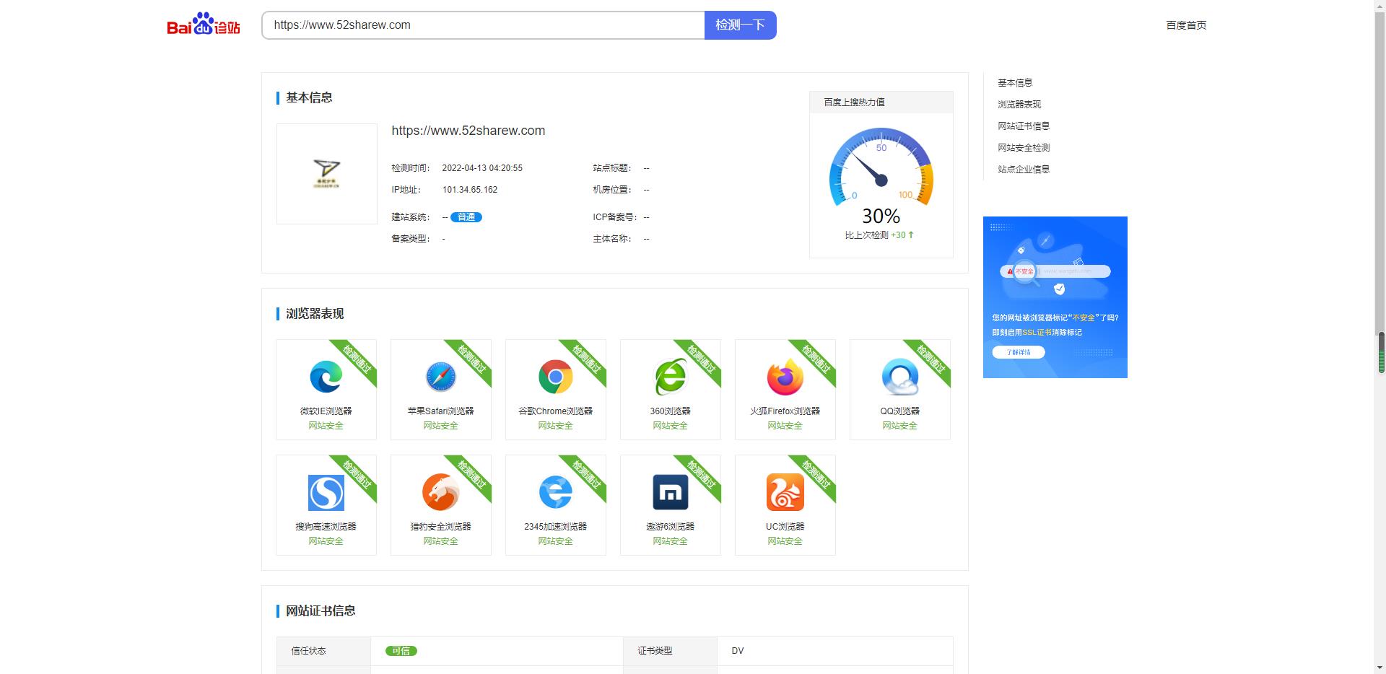This screenshot has height=674, width=1386.
Task: Open the 百度首页 link
Action: [1186, 25]
